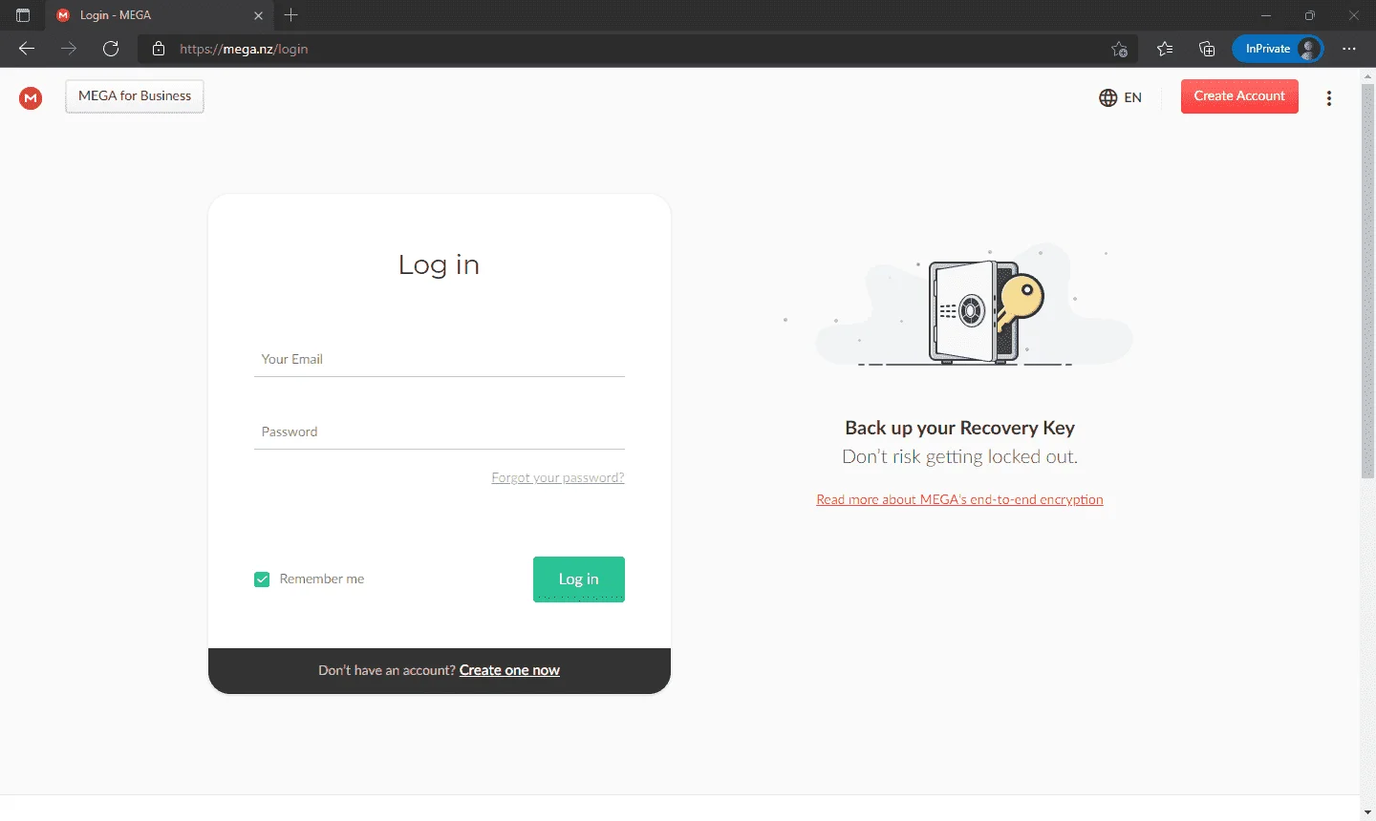Open the three-dot page menu
The width and height of the screenshot is (1376, 821).
(1329, 97)
